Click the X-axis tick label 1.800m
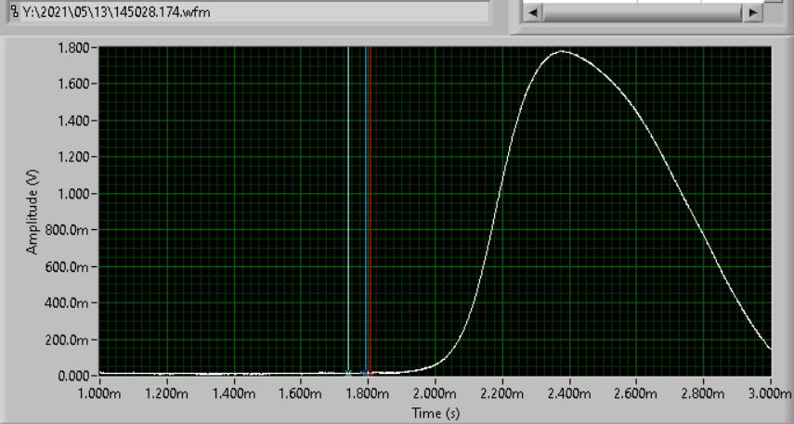This screenshot has height=424, width=794. tap(368, 393)
